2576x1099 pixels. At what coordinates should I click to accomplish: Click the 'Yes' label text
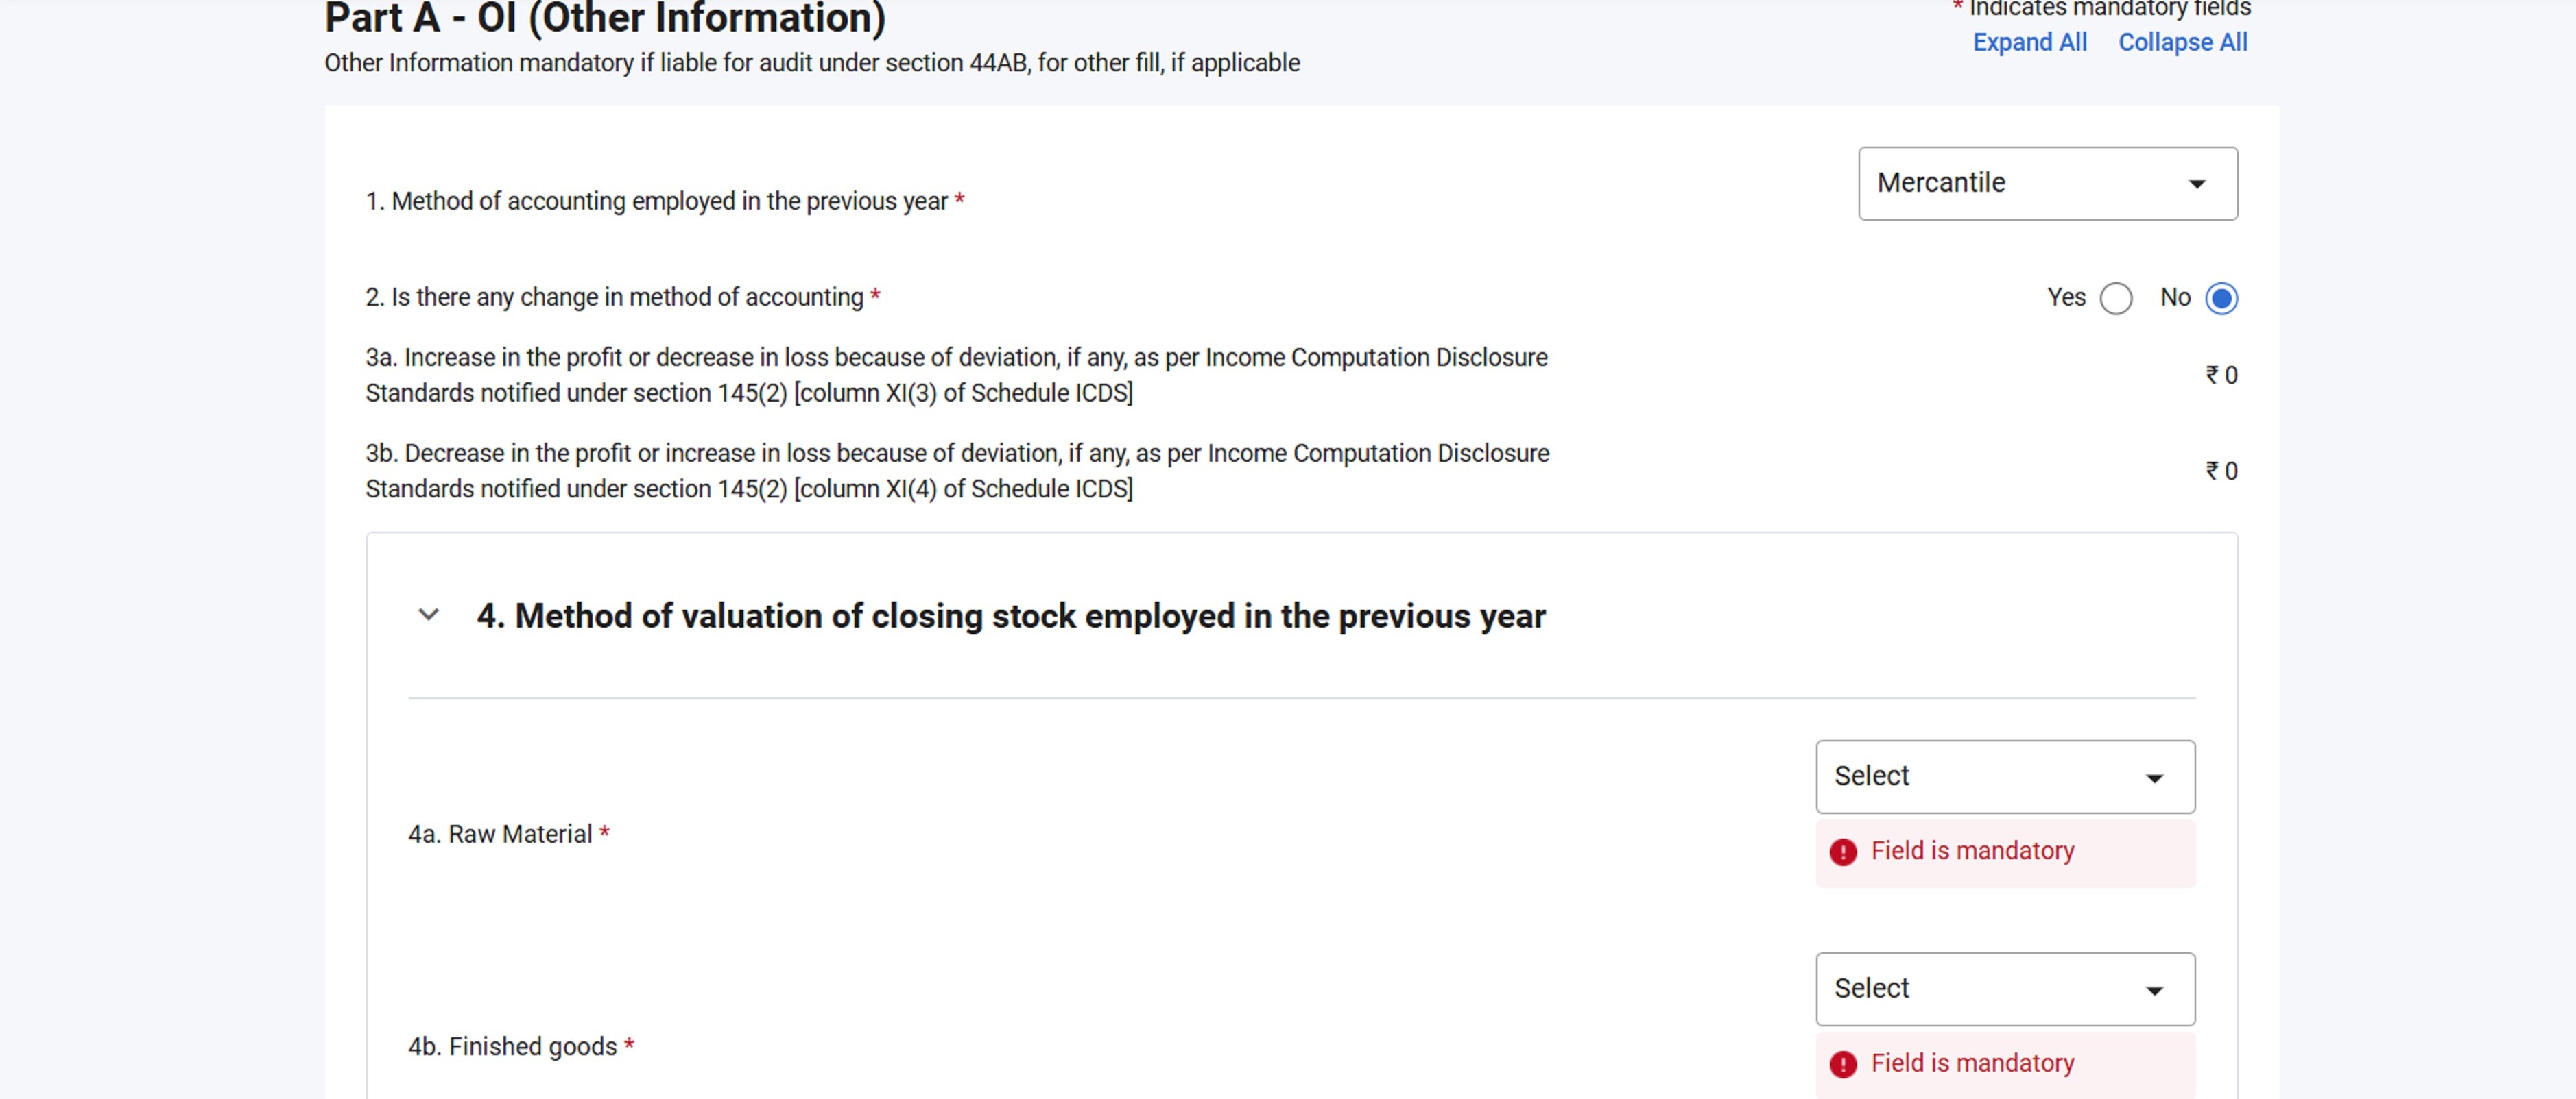[2065, 298]
